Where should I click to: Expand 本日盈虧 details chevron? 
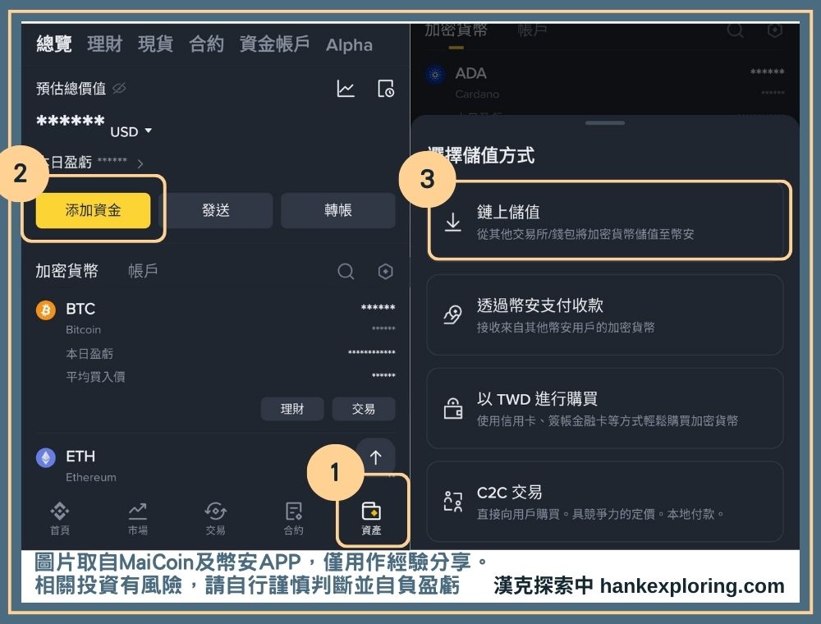140,164
